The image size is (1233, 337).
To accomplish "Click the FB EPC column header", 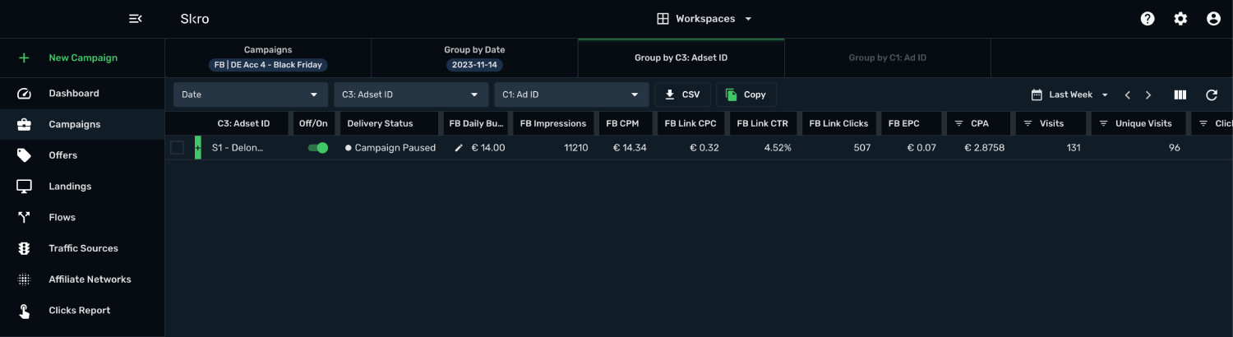I will click(903, 123).
